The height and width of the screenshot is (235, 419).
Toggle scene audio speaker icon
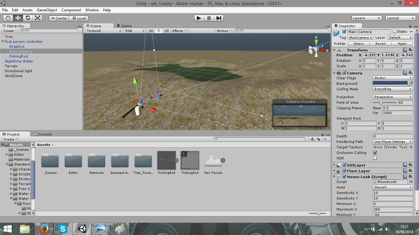(167, 31)
